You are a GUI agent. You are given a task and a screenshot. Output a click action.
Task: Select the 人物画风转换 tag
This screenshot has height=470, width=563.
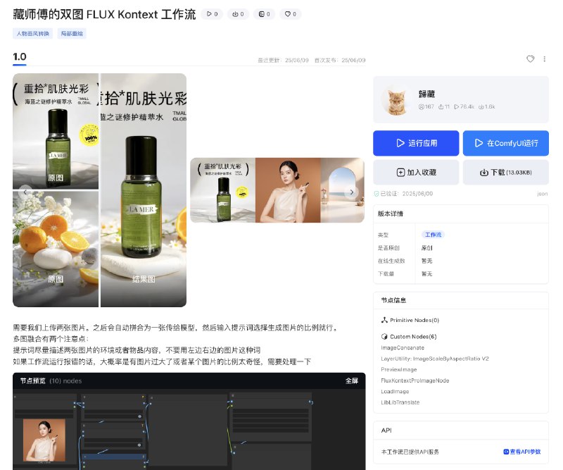coord(32,33)
